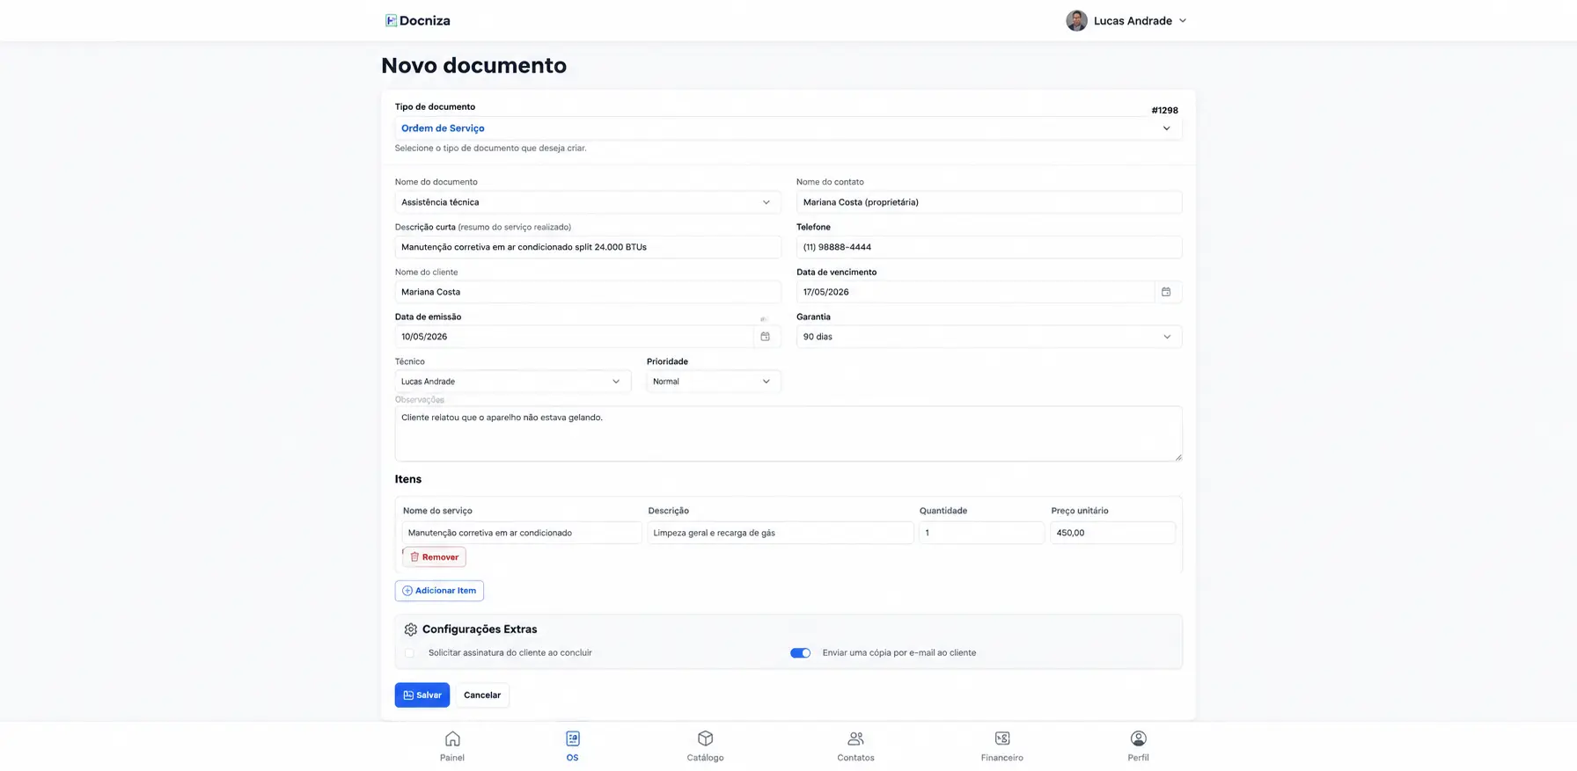The image size is (1577, 771).
Task: Click the Contatos people icon
Action: 855,738
